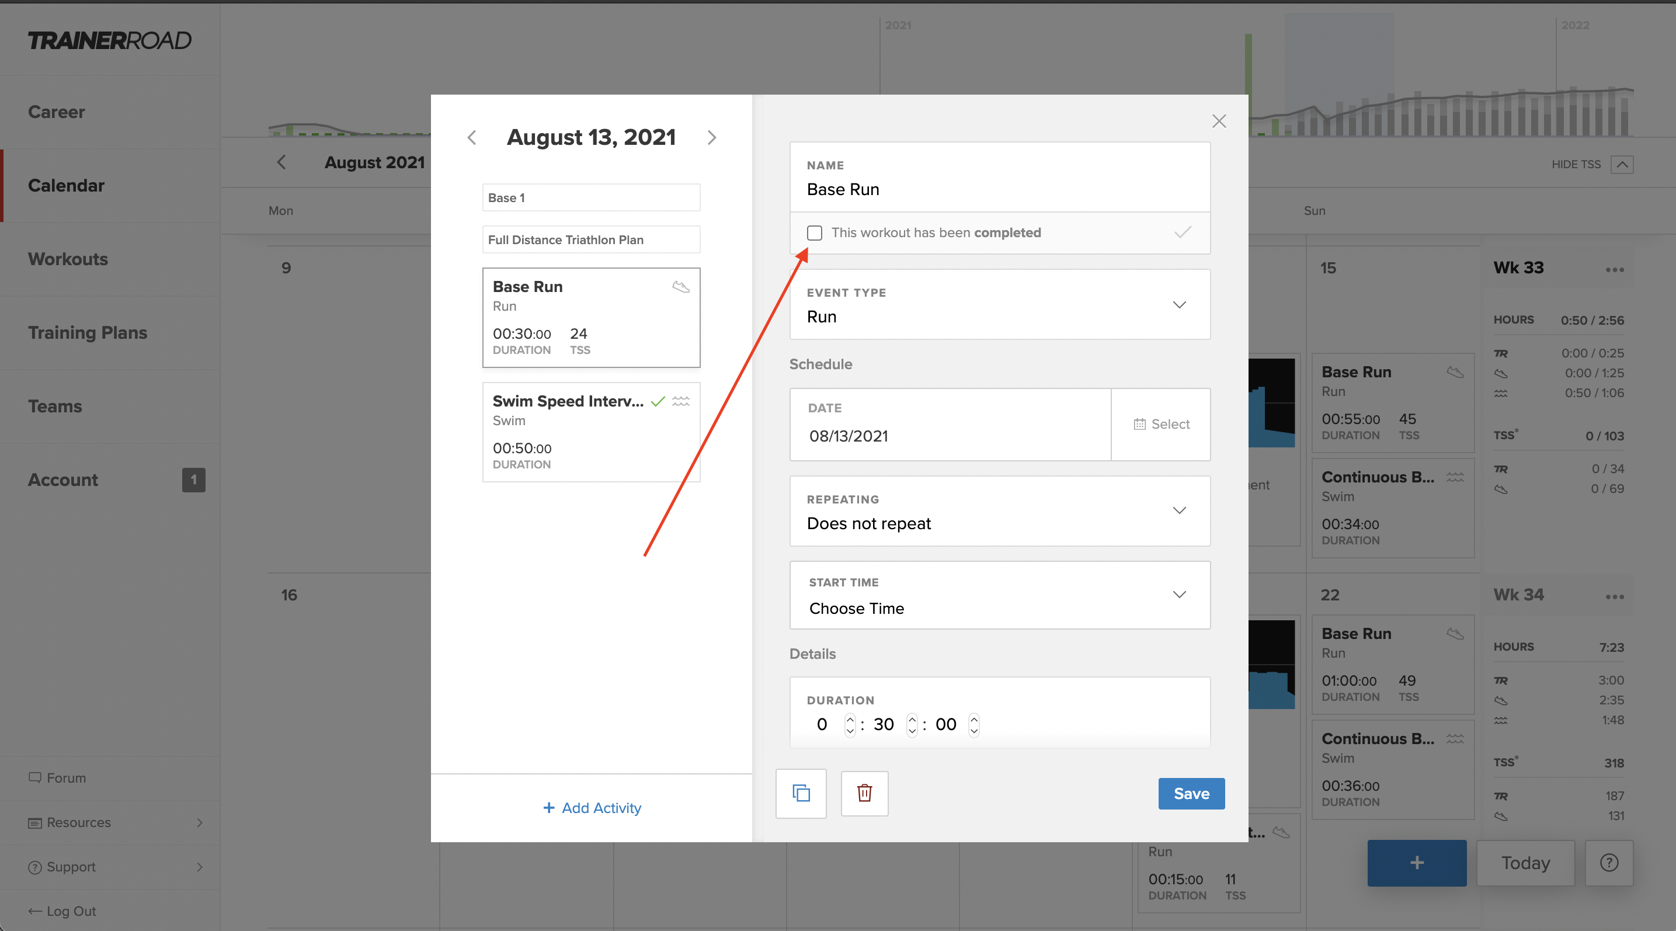Increase duration minutes stepper arrow
This screenshot has width=1676, height=931.
[912, 718]
